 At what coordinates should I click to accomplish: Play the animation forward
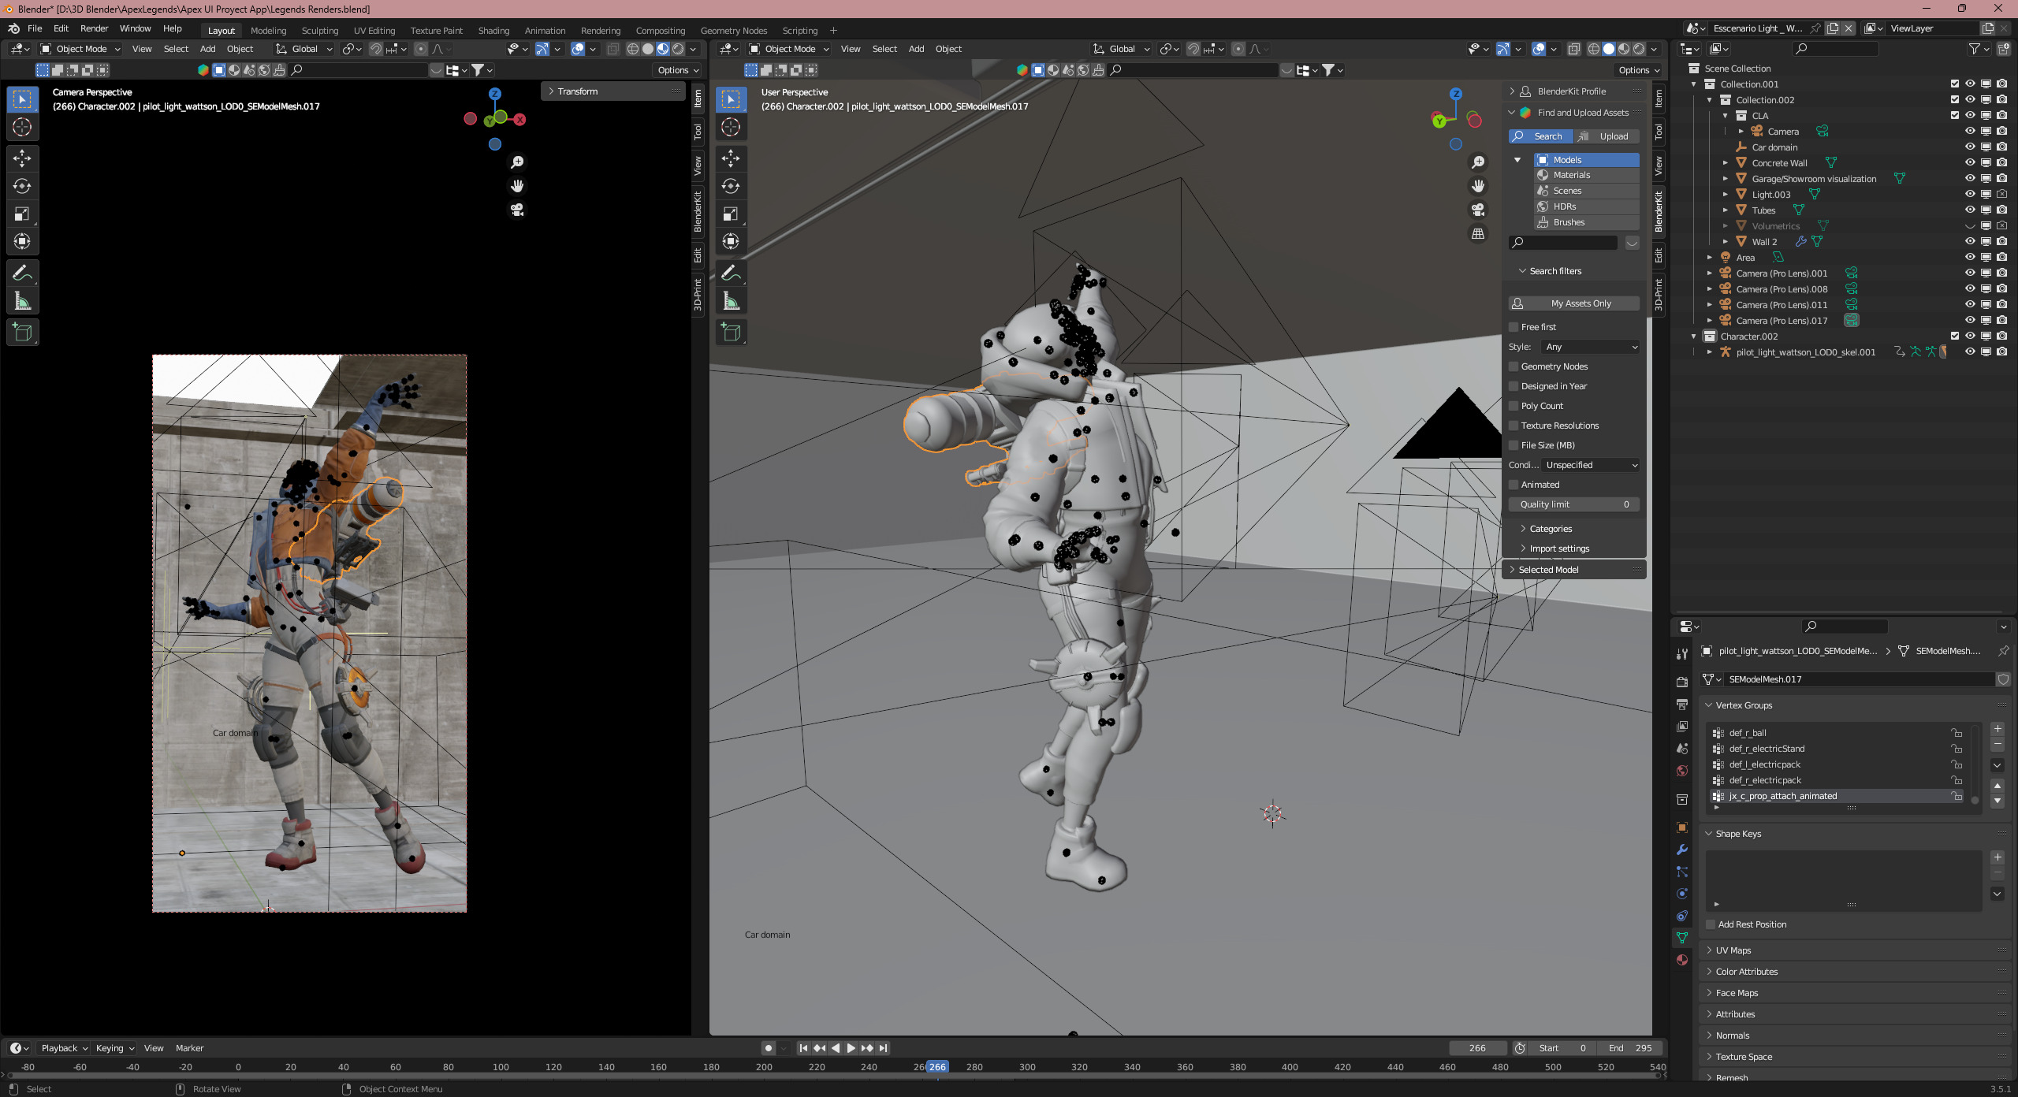coord(851,1048)
